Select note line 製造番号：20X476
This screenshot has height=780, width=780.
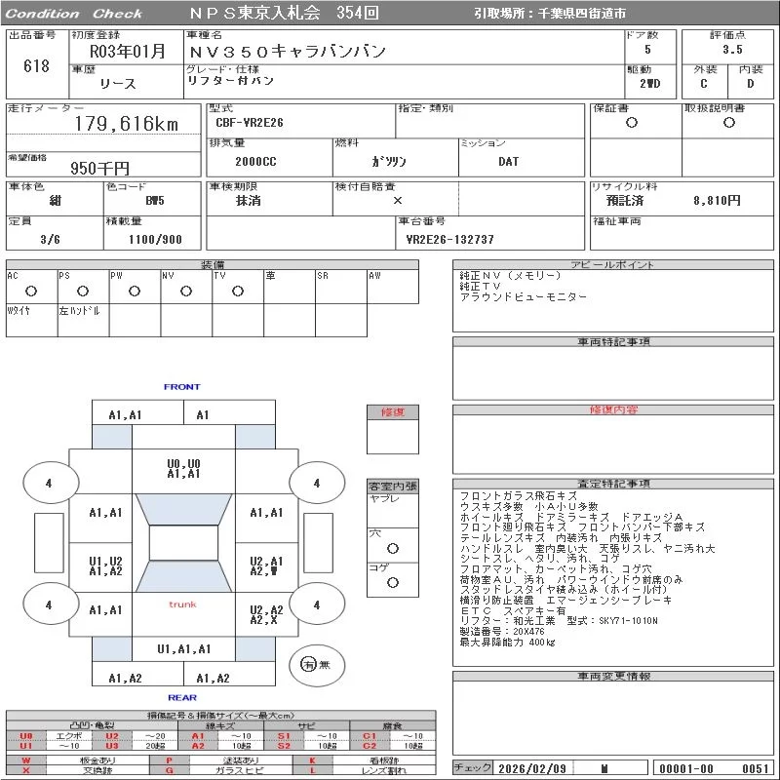(x=502, y=631)
